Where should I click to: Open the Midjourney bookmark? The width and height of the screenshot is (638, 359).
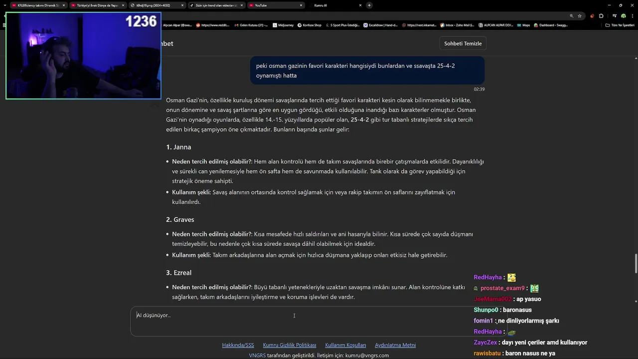tap(283, 25)
